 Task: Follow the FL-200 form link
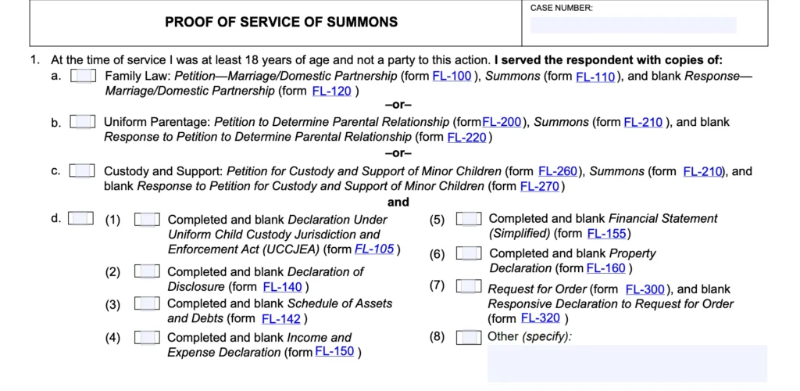coord(502,122)
